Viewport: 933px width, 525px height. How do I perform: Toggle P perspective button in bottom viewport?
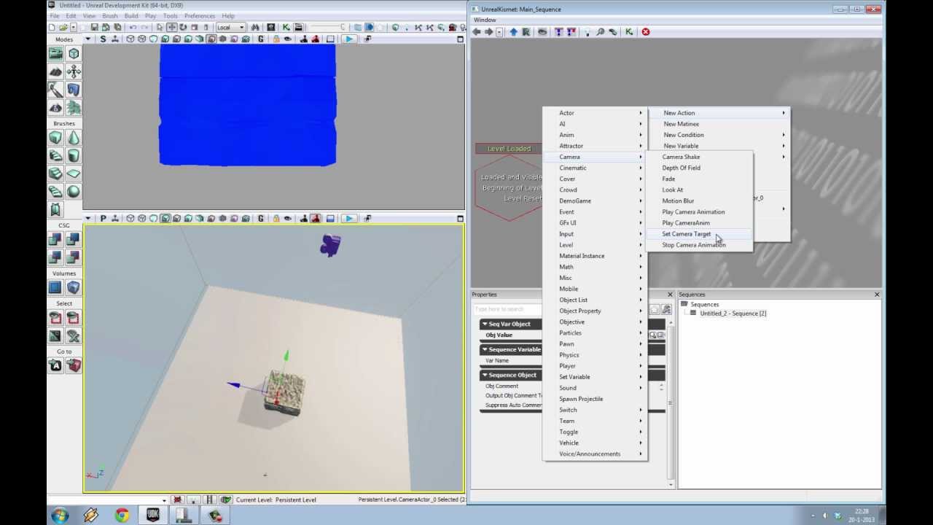pos(103,218)
